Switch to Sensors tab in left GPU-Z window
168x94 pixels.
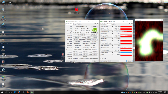(x=75, y=24)
